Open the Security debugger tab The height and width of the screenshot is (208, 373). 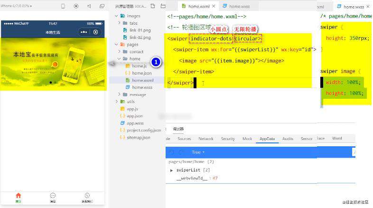[x=228, y=139]
